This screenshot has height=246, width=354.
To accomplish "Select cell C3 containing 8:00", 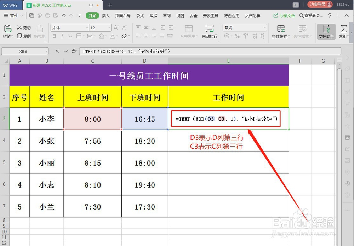I will click(x=92, y=119).
